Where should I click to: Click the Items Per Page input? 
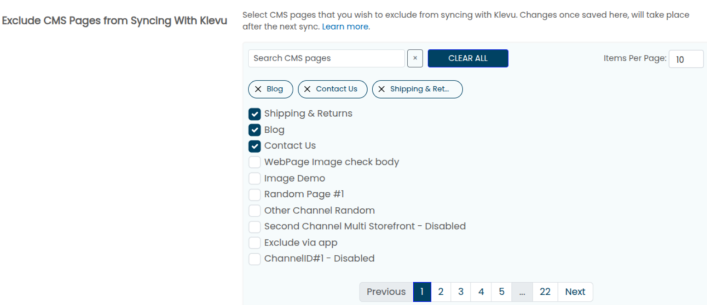[686, 59]
